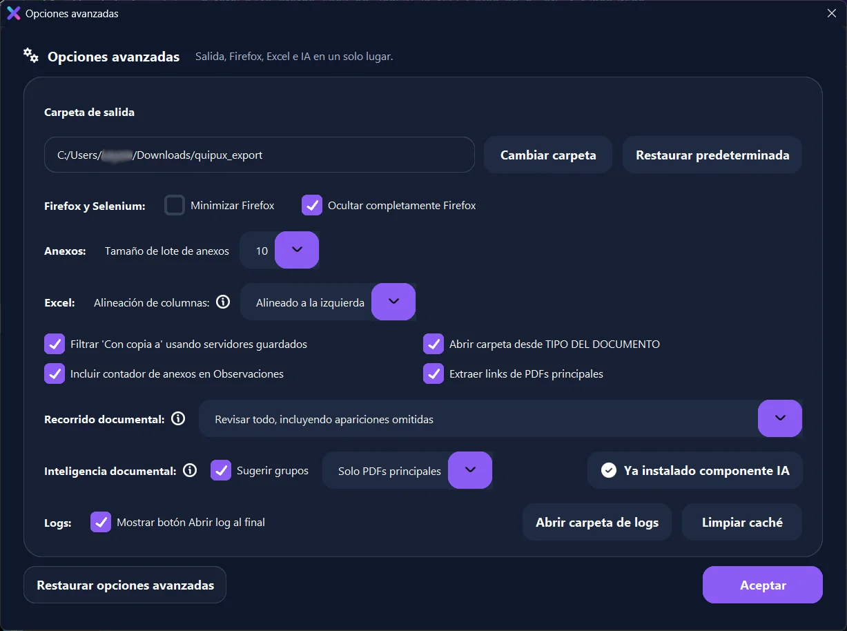Click the 'Carpeta de salida' label
Viewport: 847px width, 631px height.
89,112
